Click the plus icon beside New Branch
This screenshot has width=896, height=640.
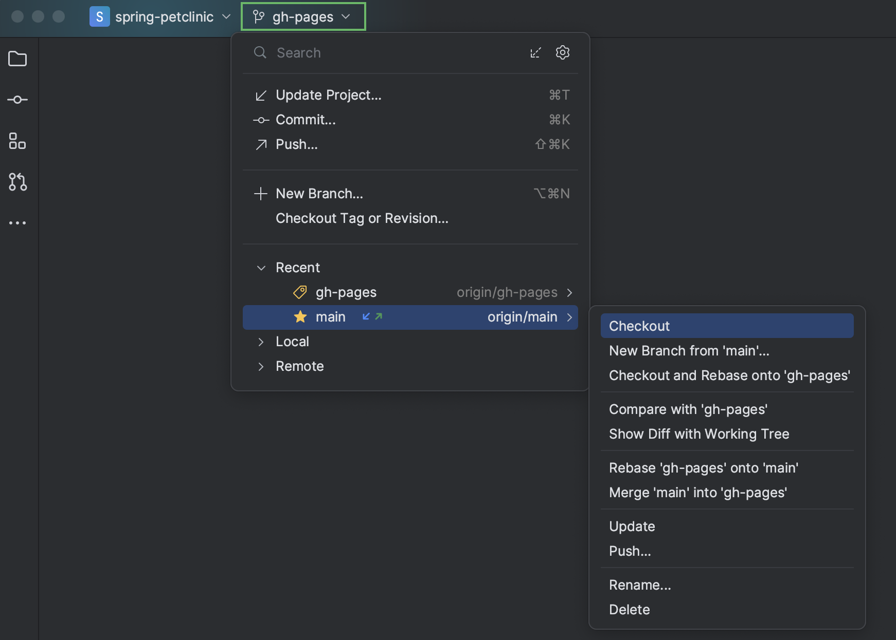[260, 194]
